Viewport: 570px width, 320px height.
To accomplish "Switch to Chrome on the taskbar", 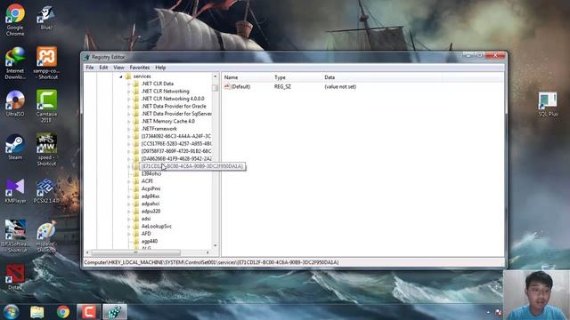I will click(63, 312).
